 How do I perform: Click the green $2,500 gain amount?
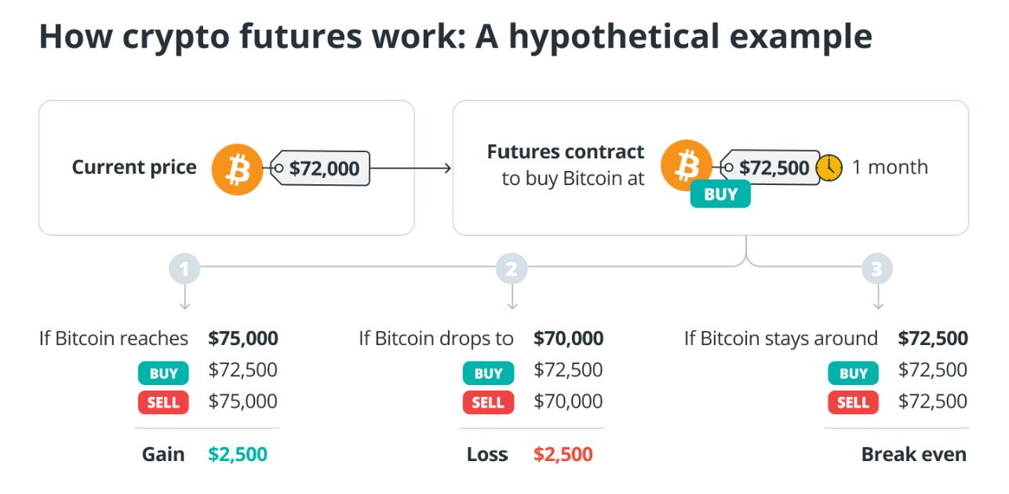coord(238,454)
